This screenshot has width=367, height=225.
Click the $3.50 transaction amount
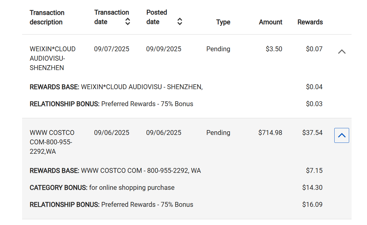pos(274,49)
